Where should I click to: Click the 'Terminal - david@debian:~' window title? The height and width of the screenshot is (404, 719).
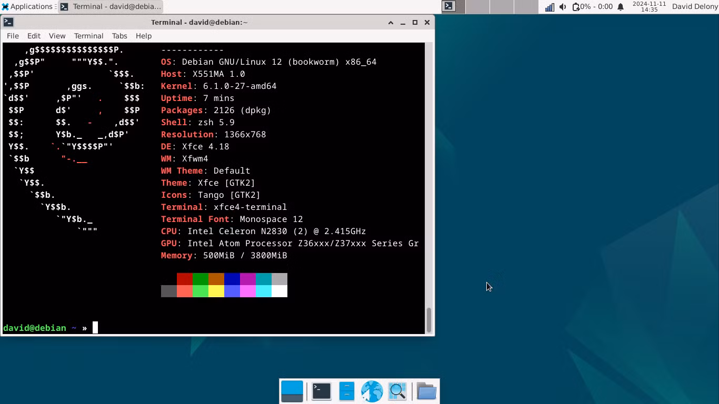tap(199, 22)
